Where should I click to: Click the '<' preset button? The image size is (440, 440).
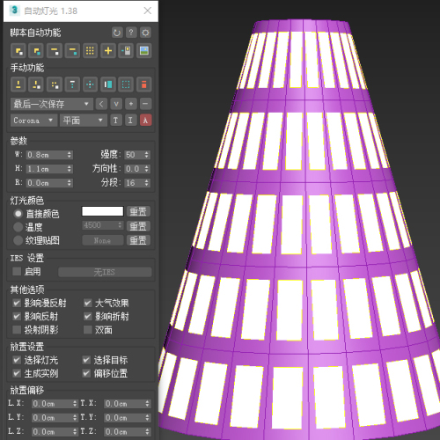tap(101, 104)
